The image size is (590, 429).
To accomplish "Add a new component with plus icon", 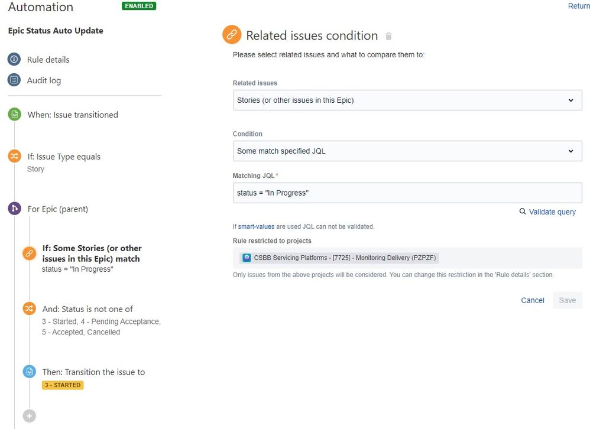I will point(30,416).
